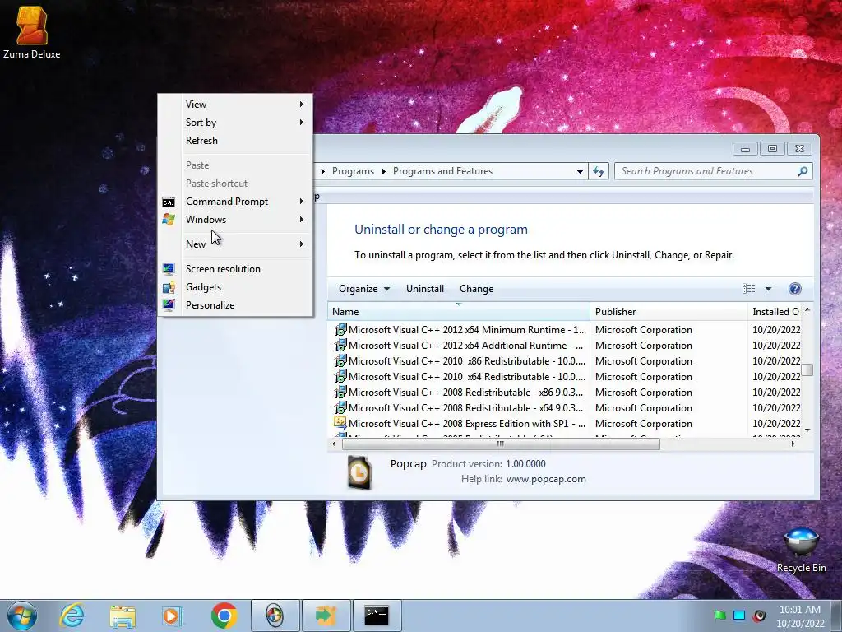This screenshot has width=842, height=632.
Task: Choose Refresh from the context menu
Action: point(236,141)
